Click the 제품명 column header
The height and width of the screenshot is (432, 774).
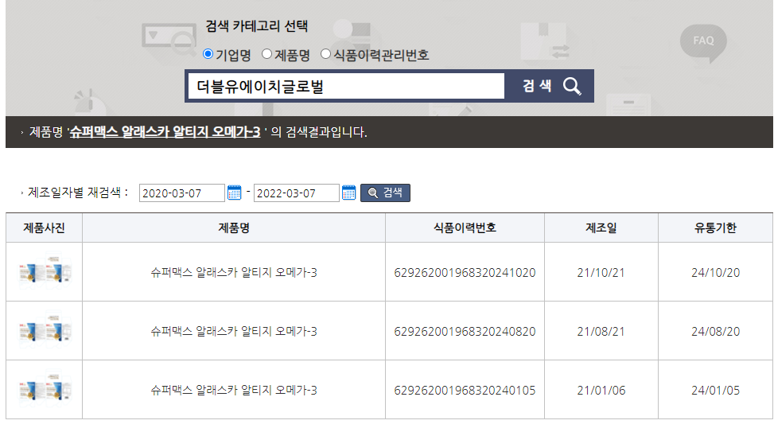coord(234,228)
